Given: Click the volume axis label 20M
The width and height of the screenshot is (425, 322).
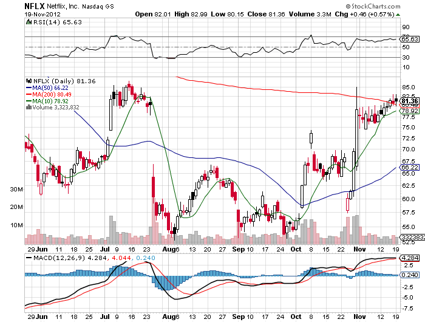Looking at the screenshot, I should pos(16,207).
